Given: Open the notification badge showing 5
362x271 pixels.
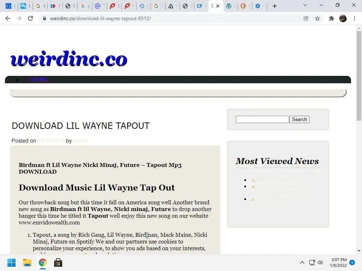Looking at the screenshot, I should [x=352, y=263].
